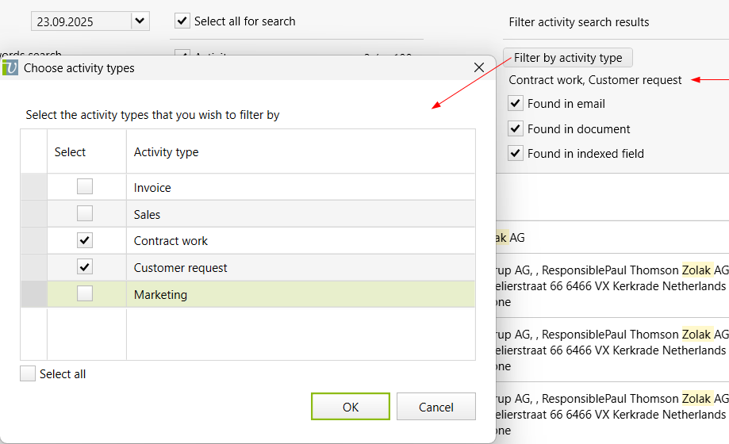The height and width of the screenshot is (444, 729).
Task: Check the Marketing activity type checkbox
Action: coord(85,294)
